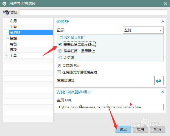The width and height of the screenshot is (170, 136).
Task: Select 停靠在第二显示器上 radio button
Action: pyautogui.click(x=60, y=51)
